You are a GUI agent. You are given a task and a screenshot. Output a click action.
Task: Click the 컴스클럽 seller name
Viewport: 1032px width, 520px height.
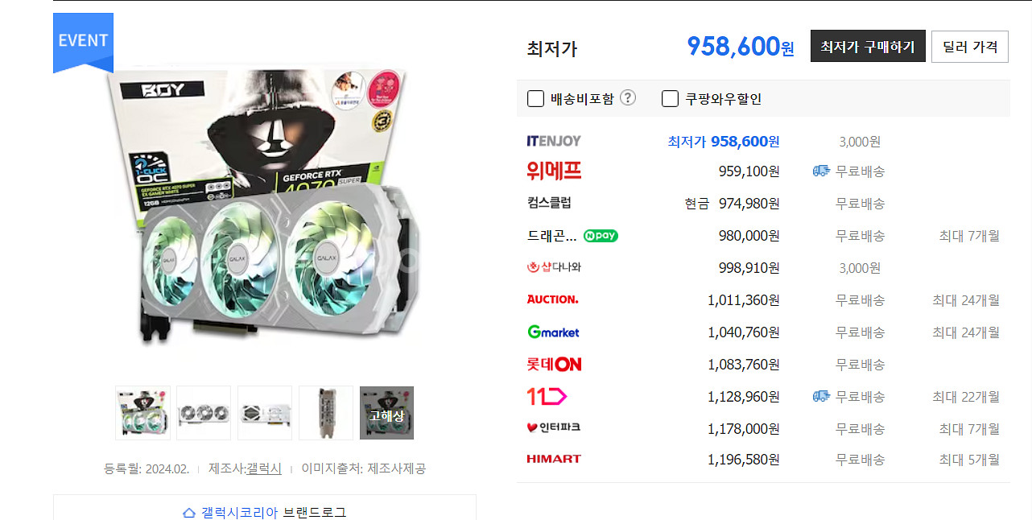[549, 203]
